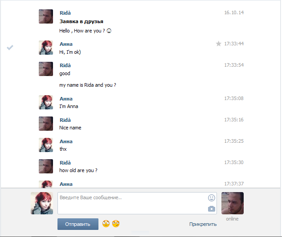Click the camera attach photo icon
Screen dimensions: 282x237
(x=212, y=209)
